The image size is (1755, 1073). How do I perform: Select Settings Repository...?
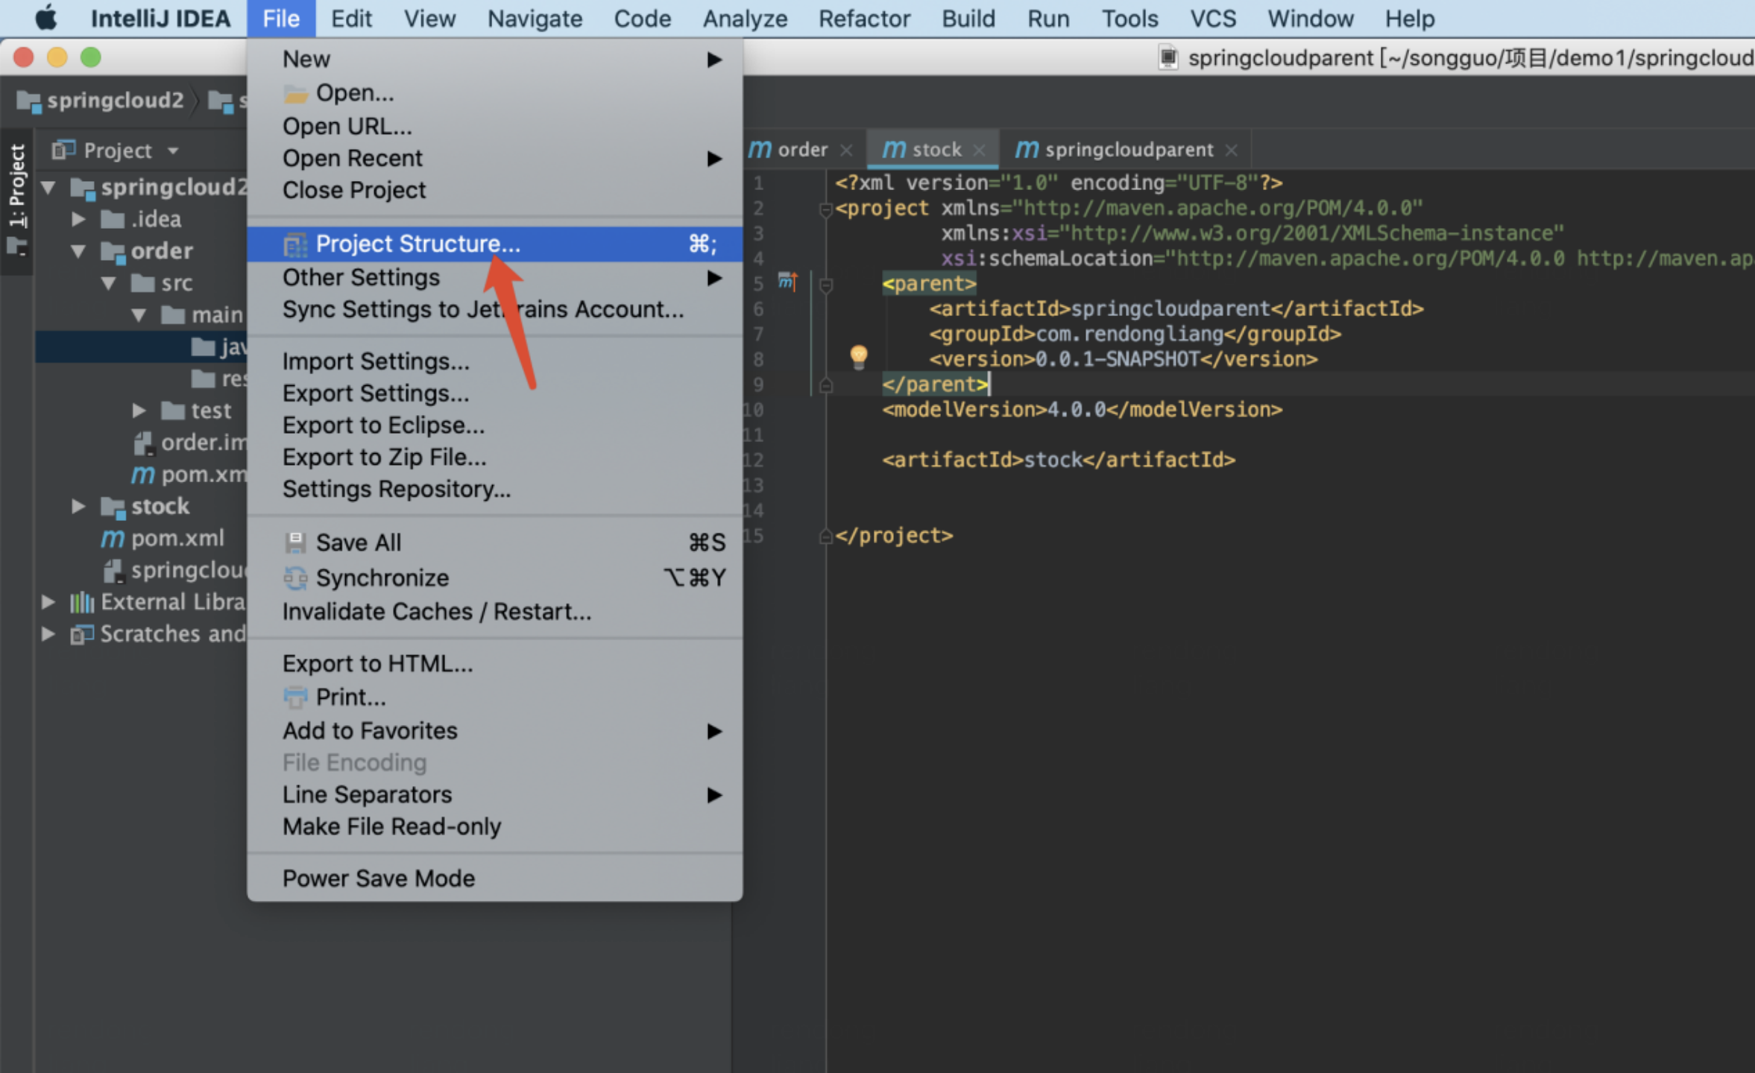pos(494,490)
